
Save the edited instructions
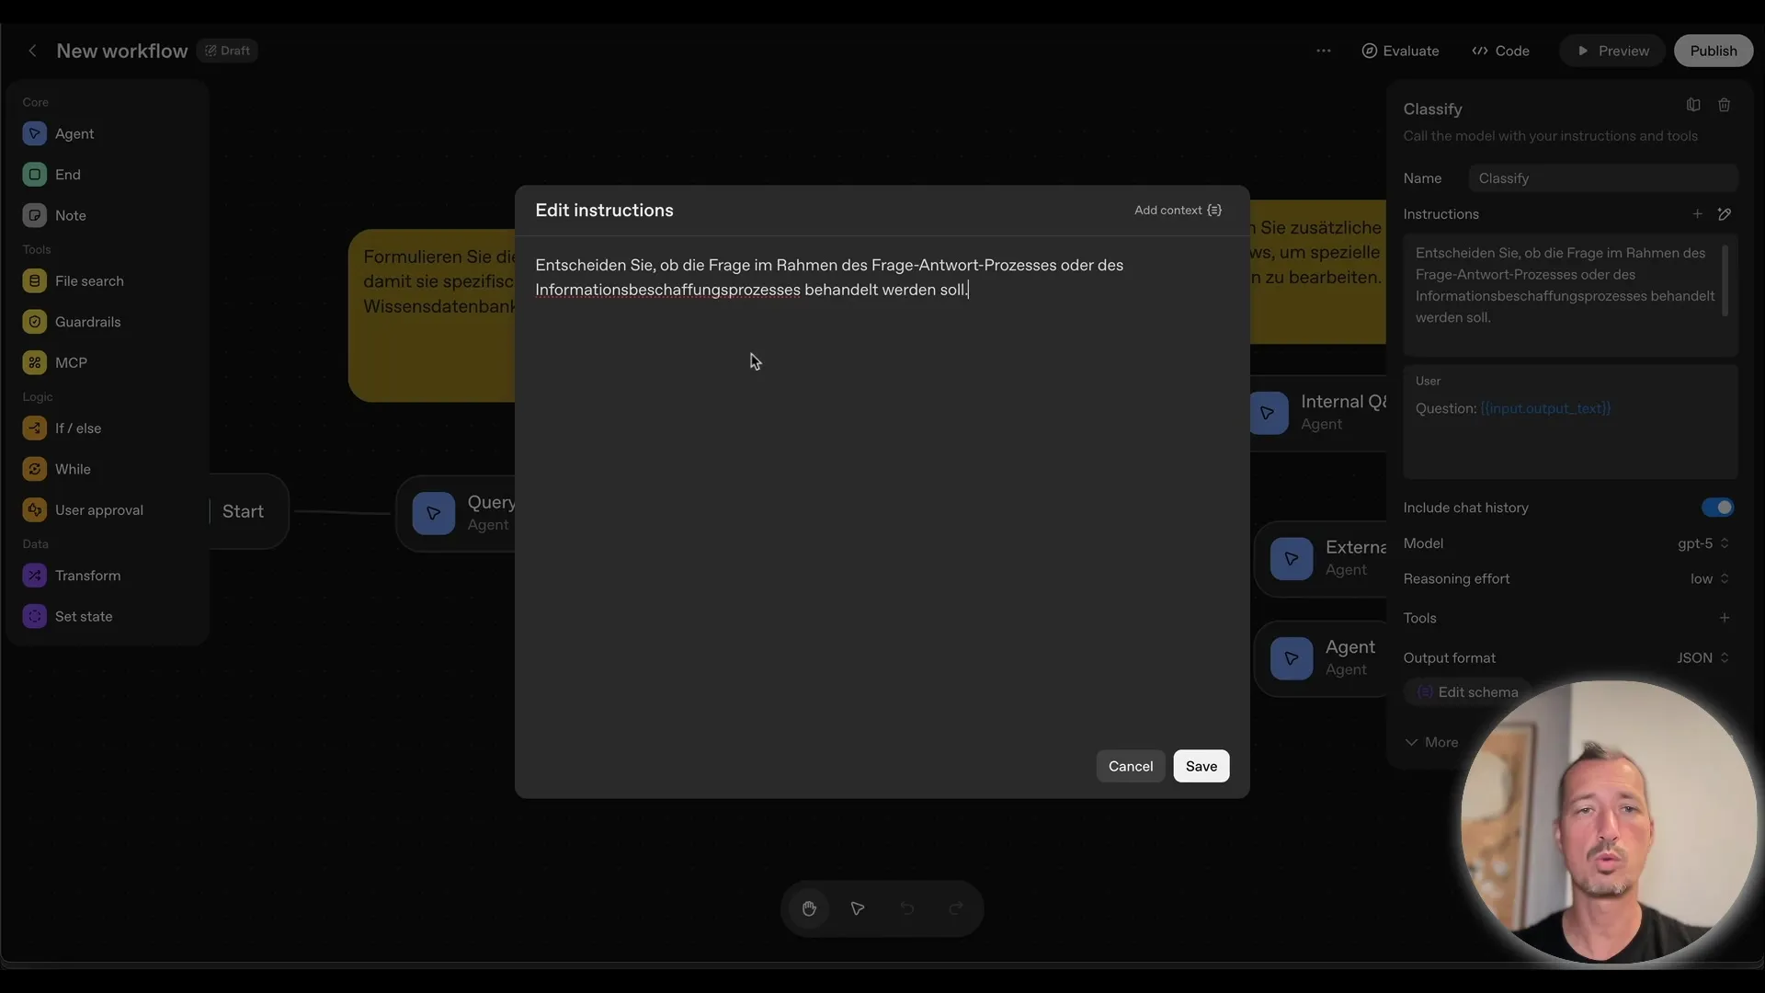(x=1201, y=766)
